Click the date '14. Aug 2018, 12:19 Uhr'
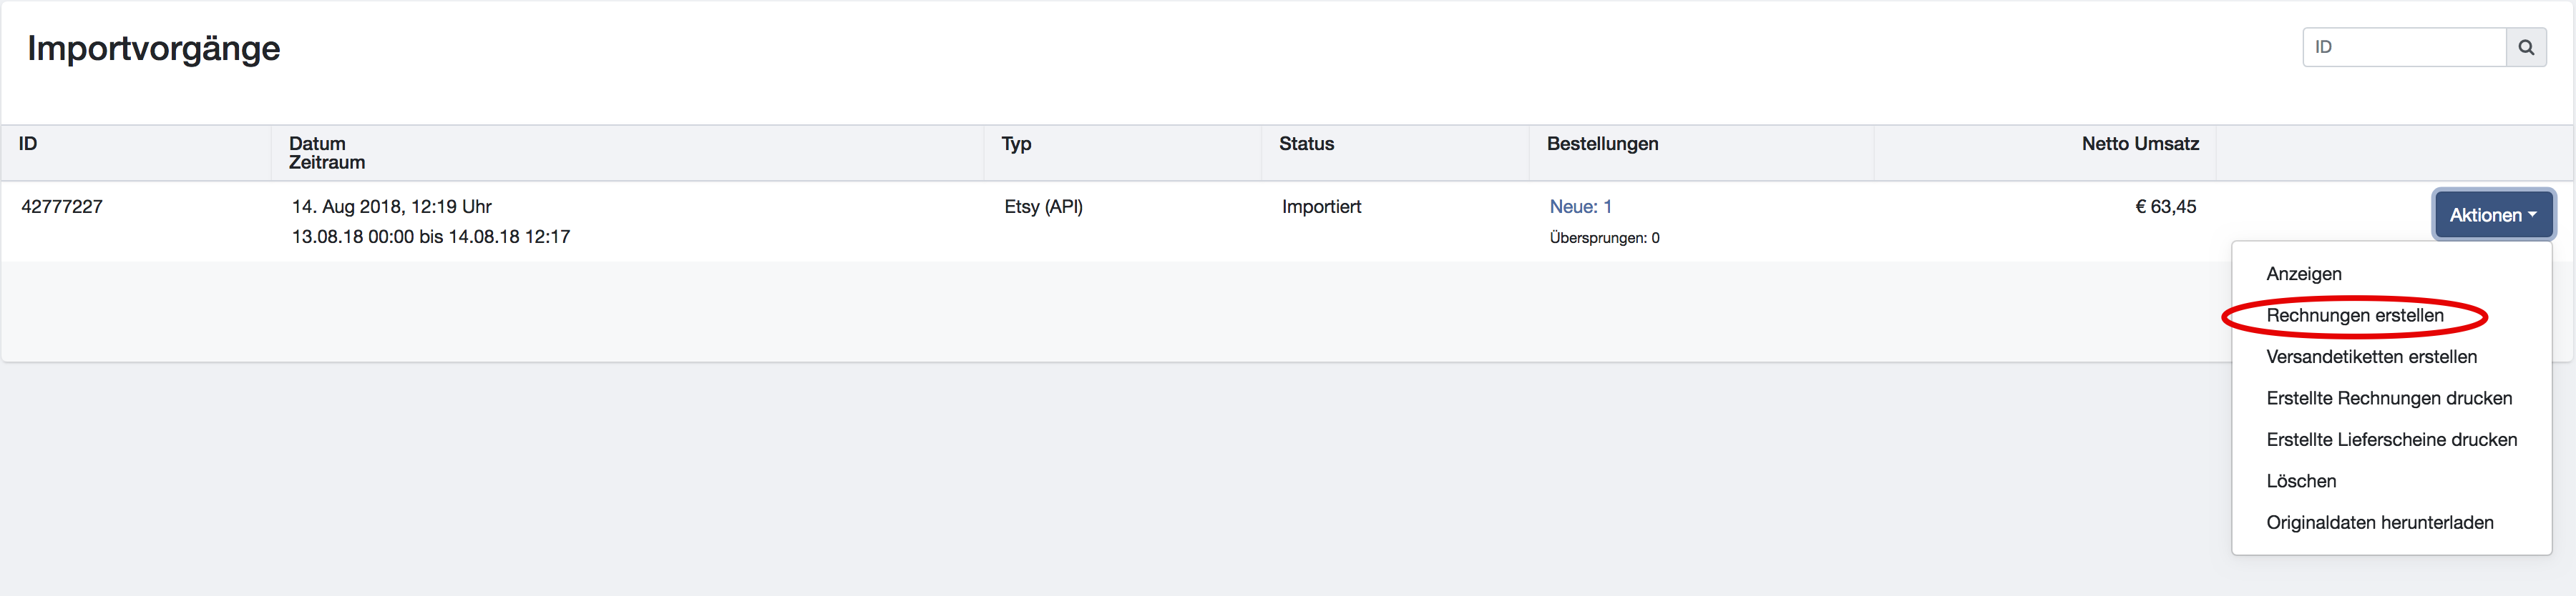The image size is (2576, 596). tap(391, 207)
